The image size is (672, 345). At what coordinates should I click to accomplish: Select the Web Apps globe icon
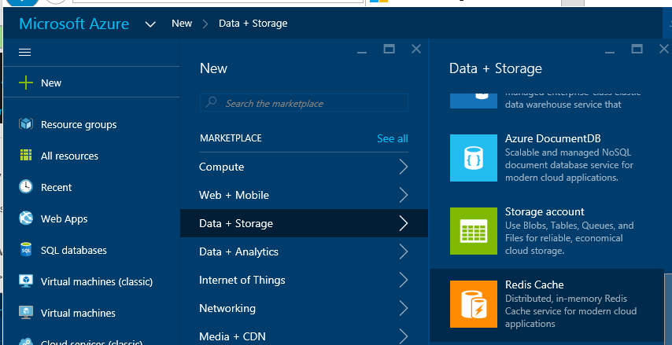(26, 218)
